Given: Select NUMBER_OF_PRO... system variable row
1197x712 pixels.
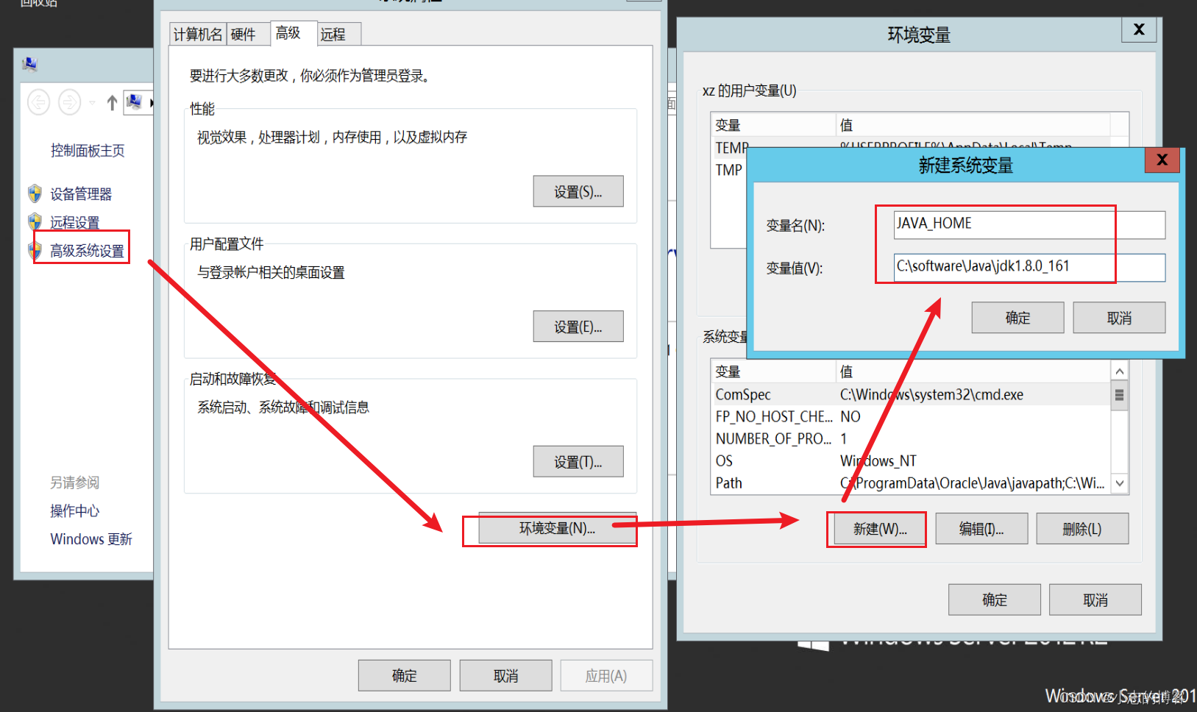Looking at the screenshot, I should (911, 438).
